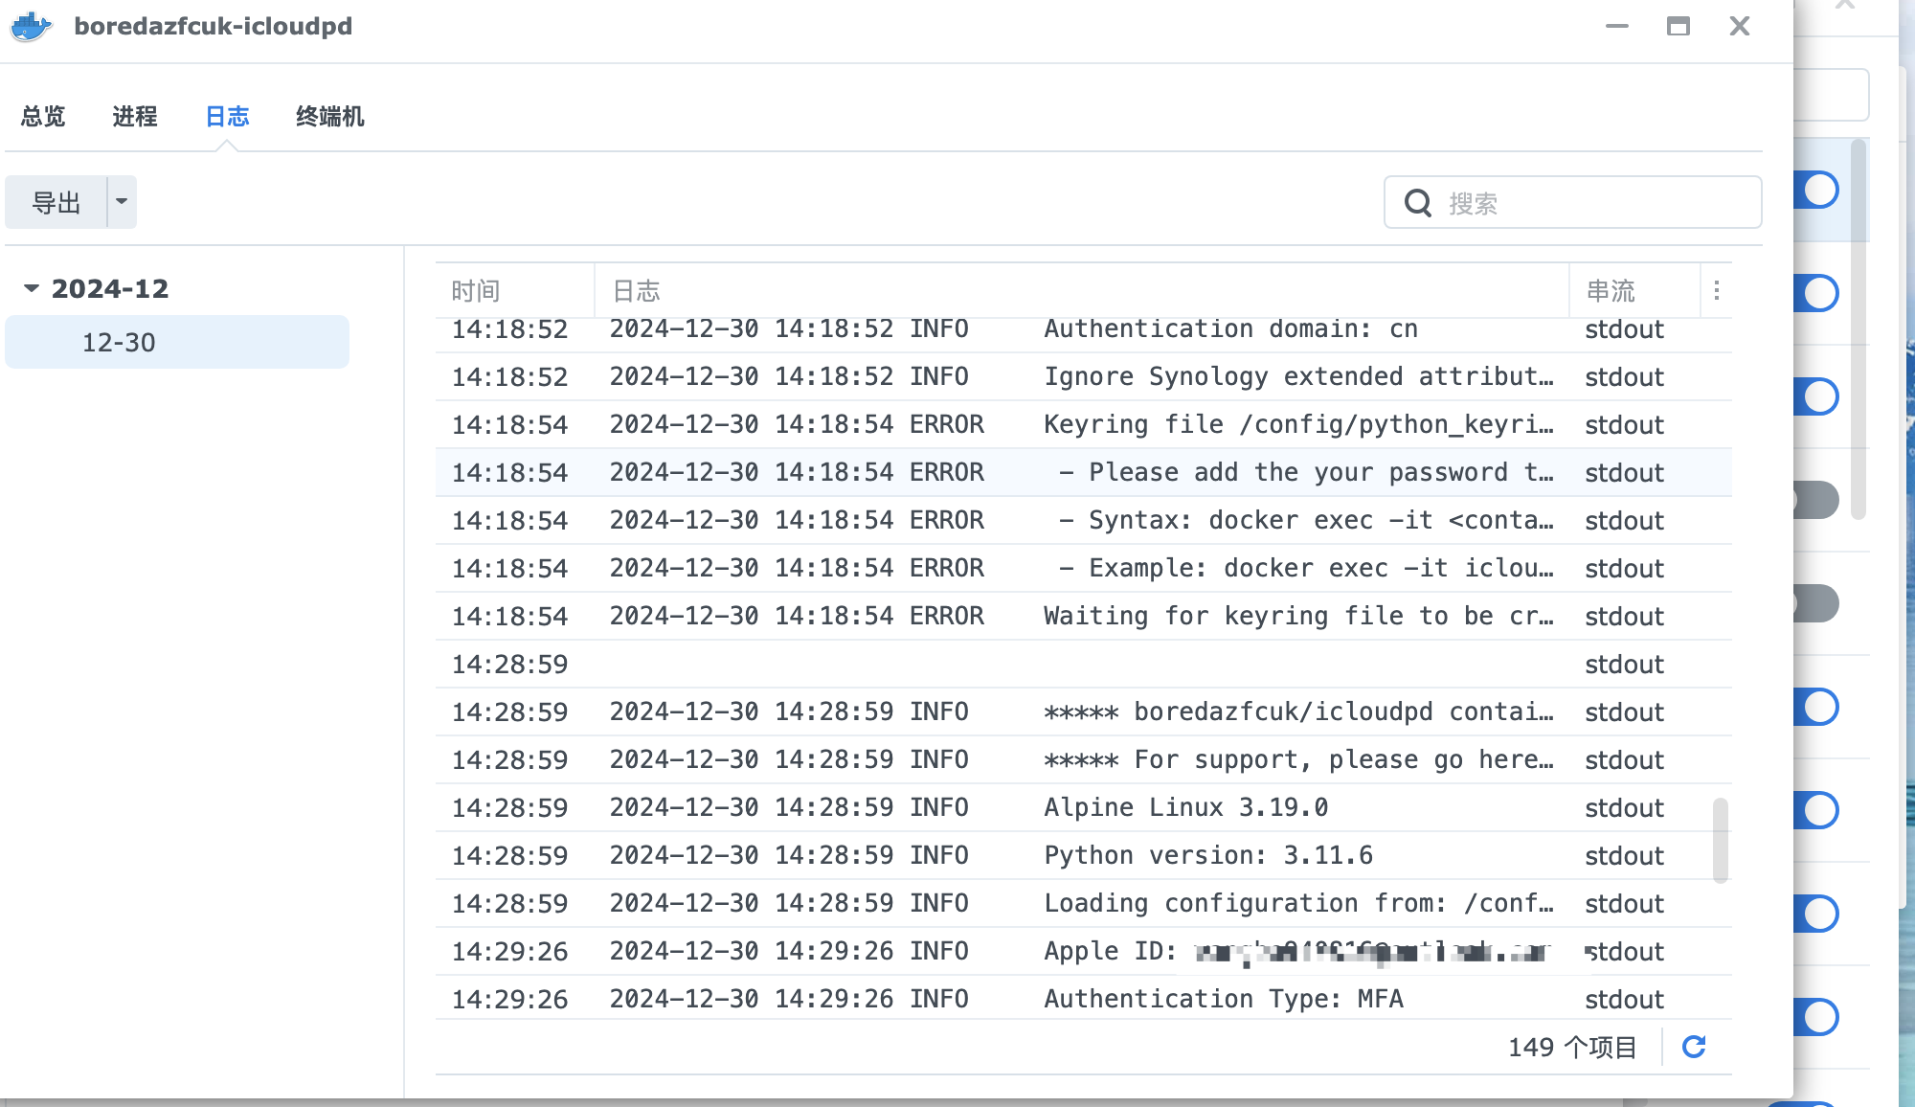Maximize the boredazfcuk-icloudpd window
Viewport: 1915px width, 1107px height.
click(1678, 27)
